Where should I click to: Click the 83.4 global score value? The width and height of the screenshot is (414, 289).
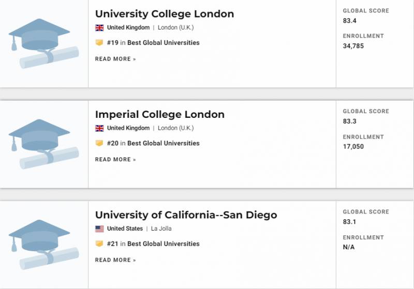tap(350, 21)
